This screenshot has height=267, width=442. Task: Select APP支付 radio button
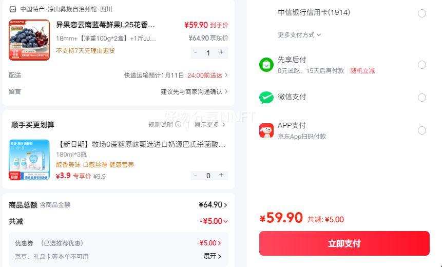click(x=422, y=130)
